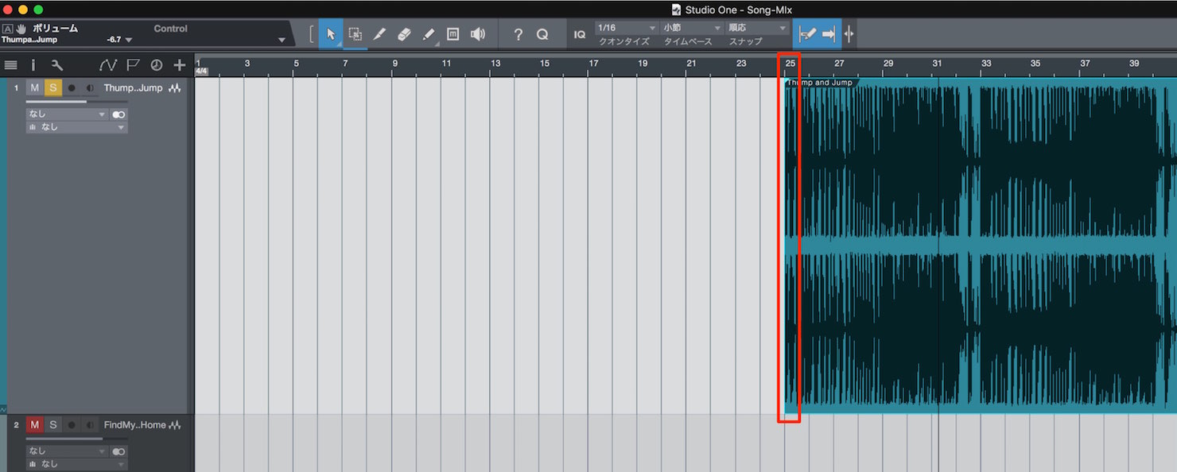Select the Range tool
1177x472 pixels.
tap(355, 34)
